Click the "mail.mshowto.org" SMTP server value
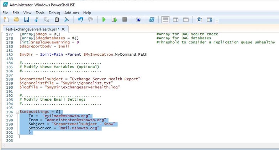Screen dimensions: 279x150 pos(79,128)
